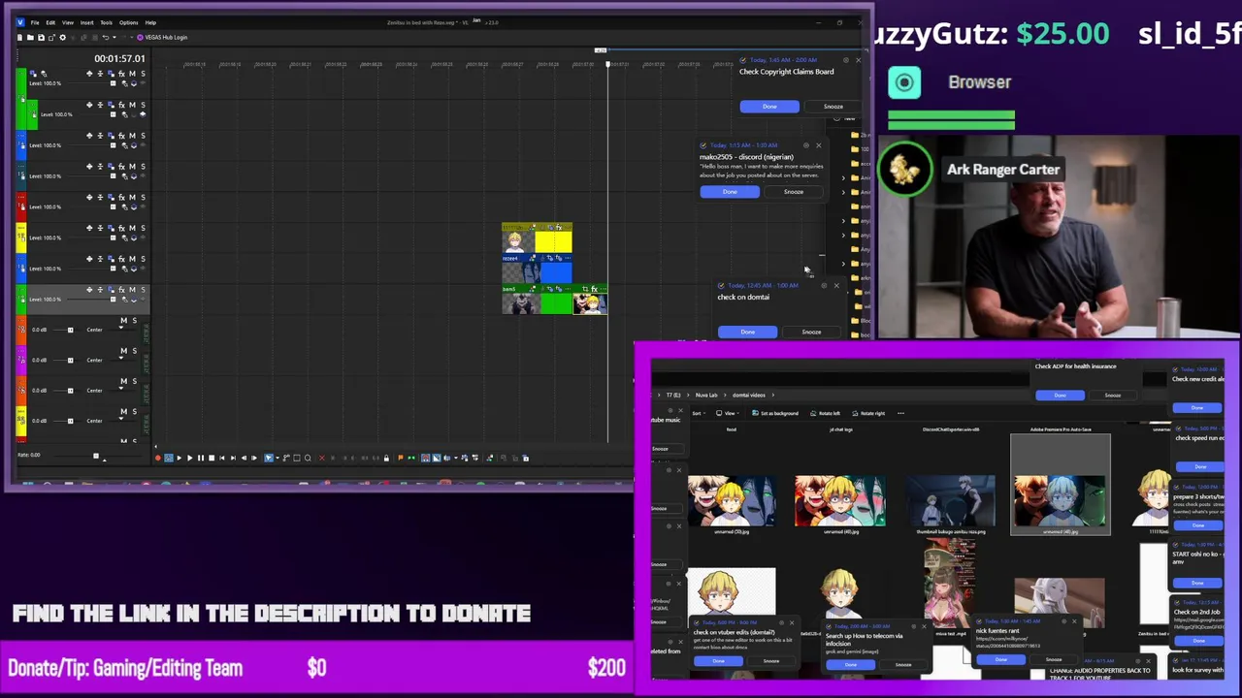Expand chevron after Nuva Lab breadcrumb
Viewport: 1242px width, 698px height.
point(725,396)
